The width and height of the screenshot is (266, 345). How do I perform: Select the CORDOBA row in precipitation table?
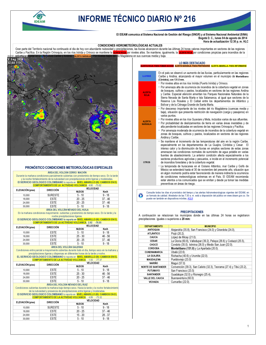[153, 248]
